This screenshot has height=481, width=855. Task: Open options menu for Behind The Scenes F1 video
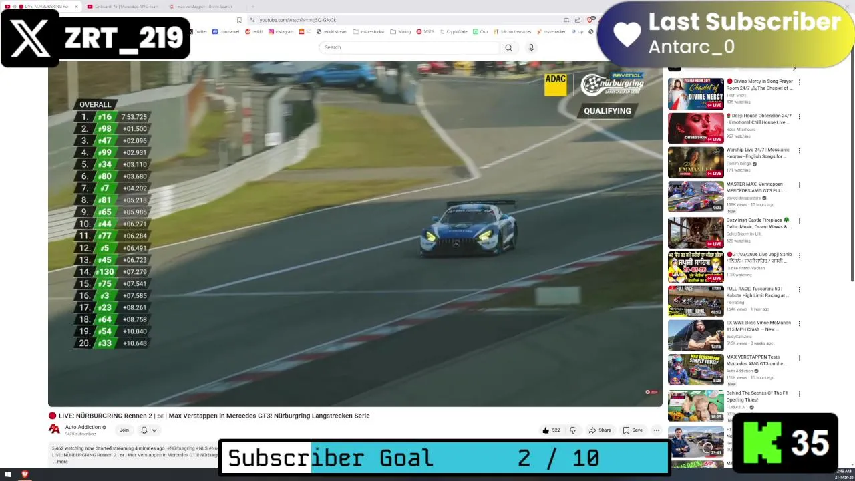click(800, 394)
